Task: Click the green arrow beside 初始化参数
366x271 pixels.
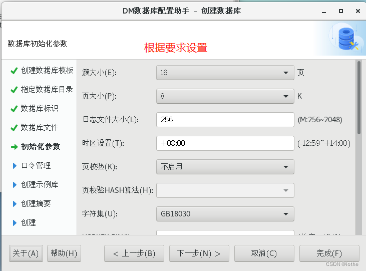Action: point(14,147)
